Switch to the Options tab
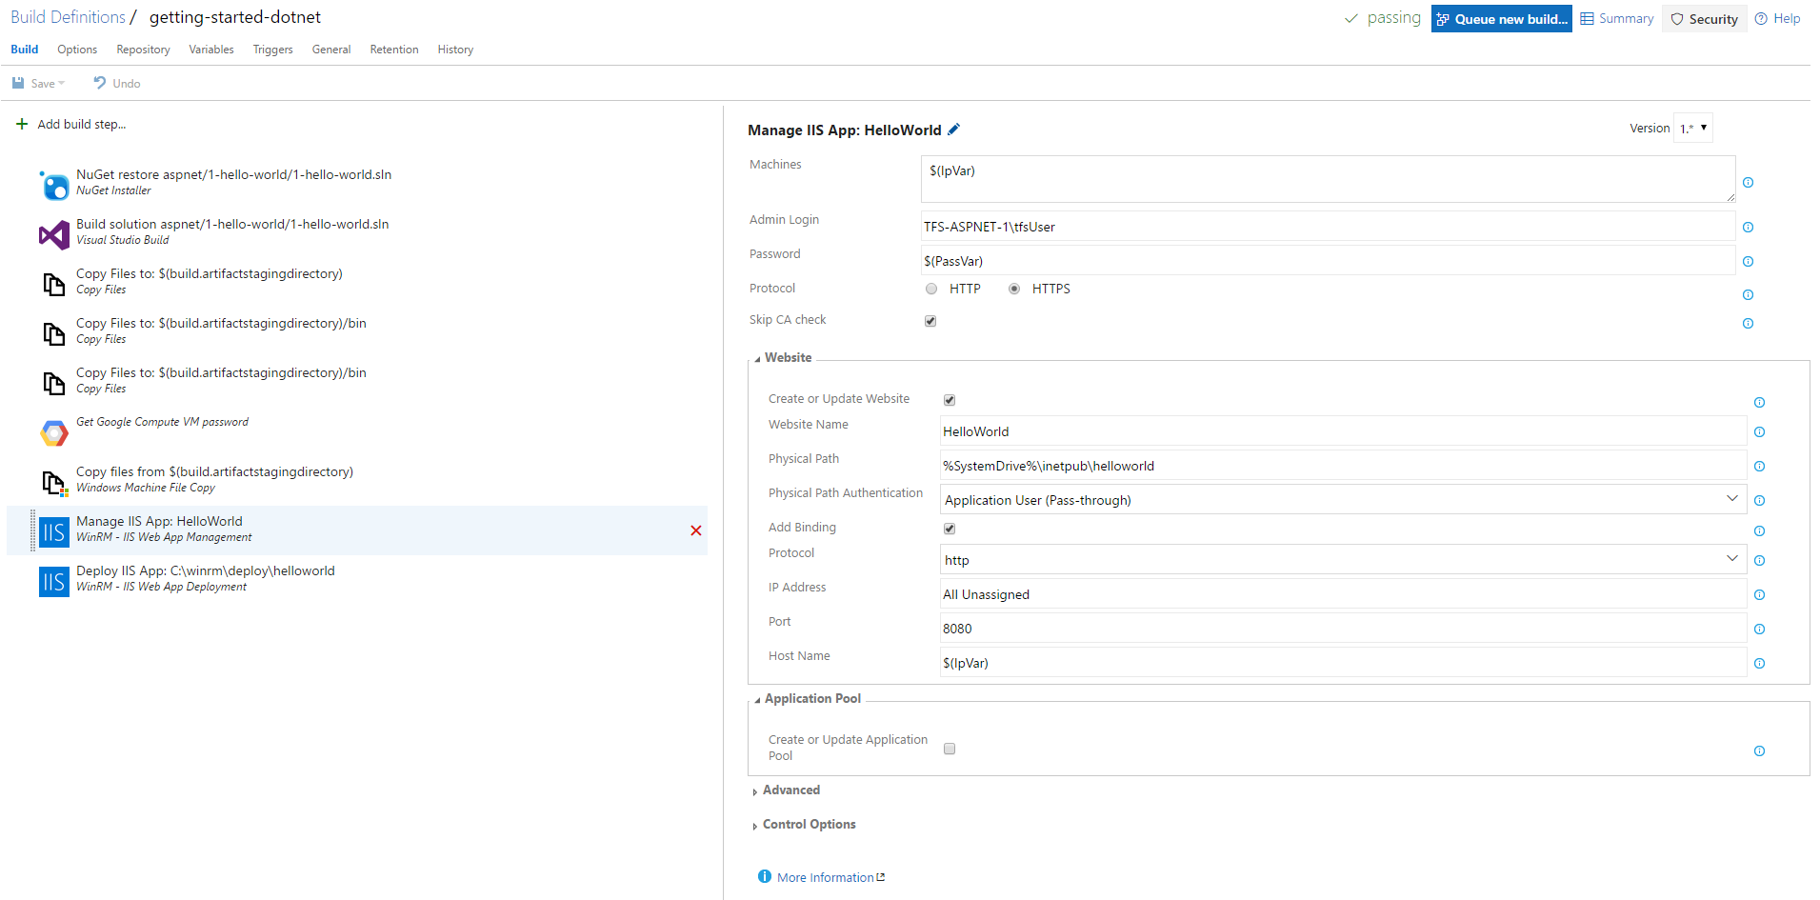This screenshot has width=1820, height=900. pos(77,50)
